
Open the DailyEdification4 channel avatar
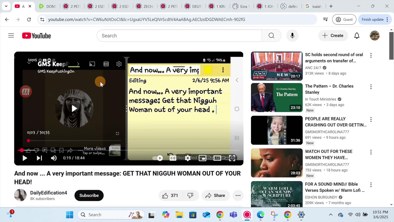click(20, 195)
